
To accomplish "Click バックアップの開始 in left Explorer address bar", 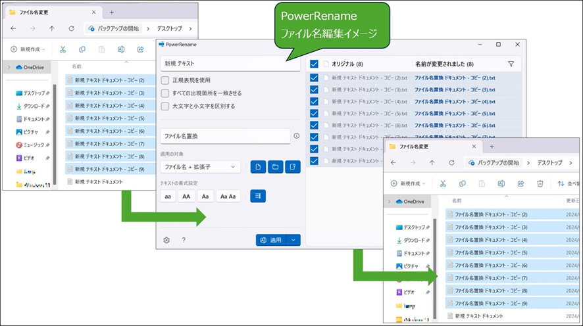I will [114, 28].
